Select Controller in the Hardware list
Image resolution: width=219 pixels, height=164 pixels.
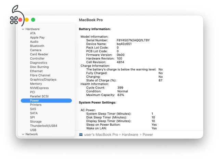point(37,58)
